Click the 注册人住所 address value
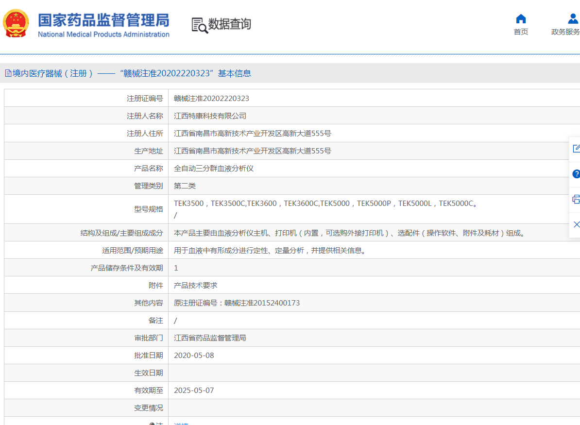The height and width of the screenshot is (425, 580). (252, 133)
